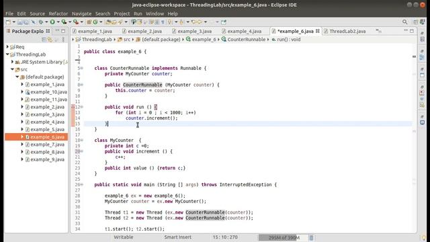Fold the main method at line 26
Screen dimensions: 430x242
[82, 185]
